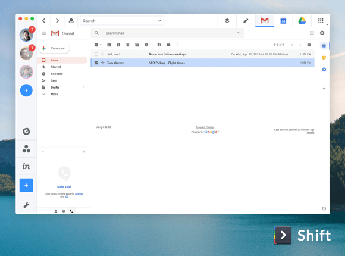This screenshot has width=345, height=256.
Task: Expand the More labels list
Action: click(54, 94)
